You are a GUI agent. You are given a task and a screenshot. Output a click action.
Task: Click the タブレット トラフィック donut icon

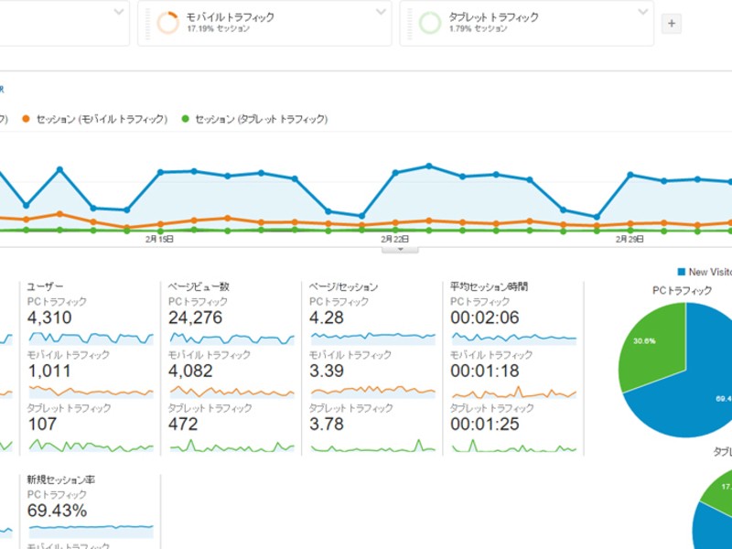[429, 23]
